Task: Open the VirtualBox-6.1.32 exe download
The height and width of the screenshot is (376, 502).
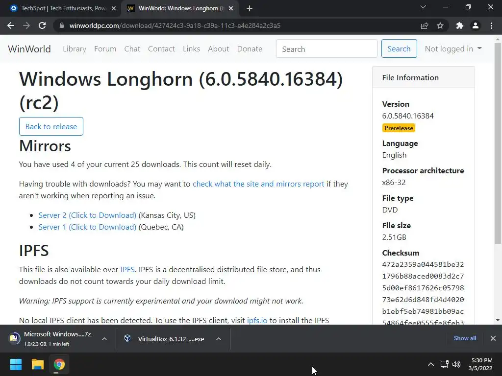Action: click(x=165, y=339)
